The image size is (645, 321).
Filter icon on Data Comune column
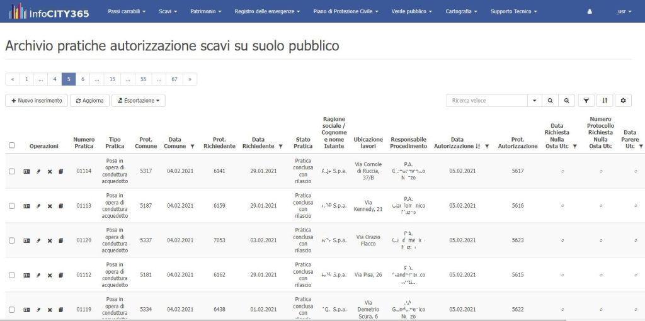point(192,146)
